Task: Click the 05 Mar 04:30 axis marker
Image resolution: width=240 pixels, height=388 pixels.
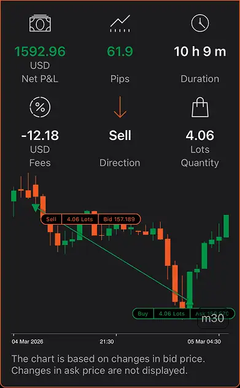Action: pyautogui.click(x=204, y=342)
